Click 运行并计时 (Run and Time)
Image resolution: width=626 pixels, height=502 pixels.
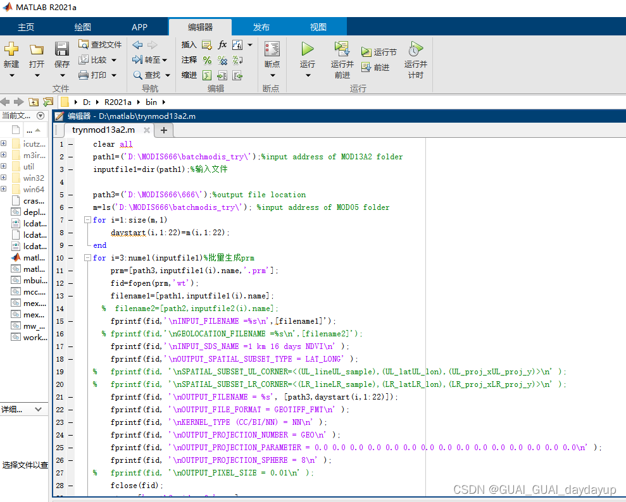point(415,57)
